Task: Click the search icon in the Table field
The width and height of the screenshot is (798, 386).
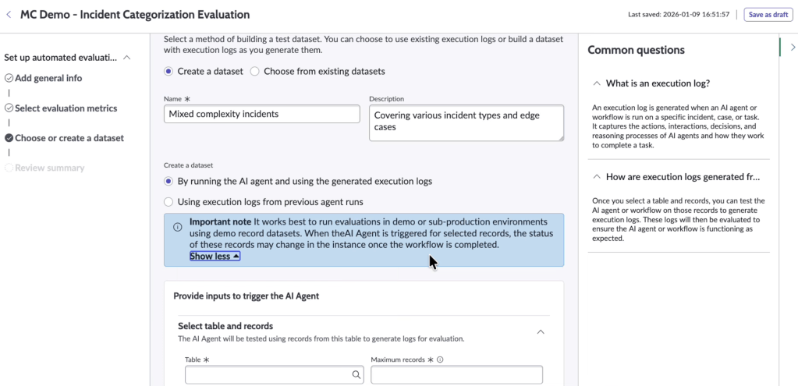Action: point(356,375)
